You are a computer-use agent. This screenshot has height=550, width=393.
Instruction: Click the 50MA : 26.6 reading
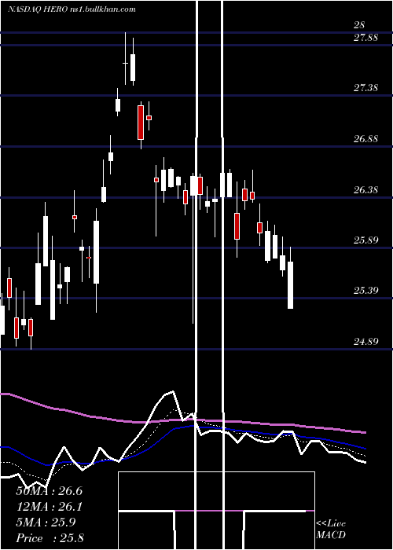49,491
